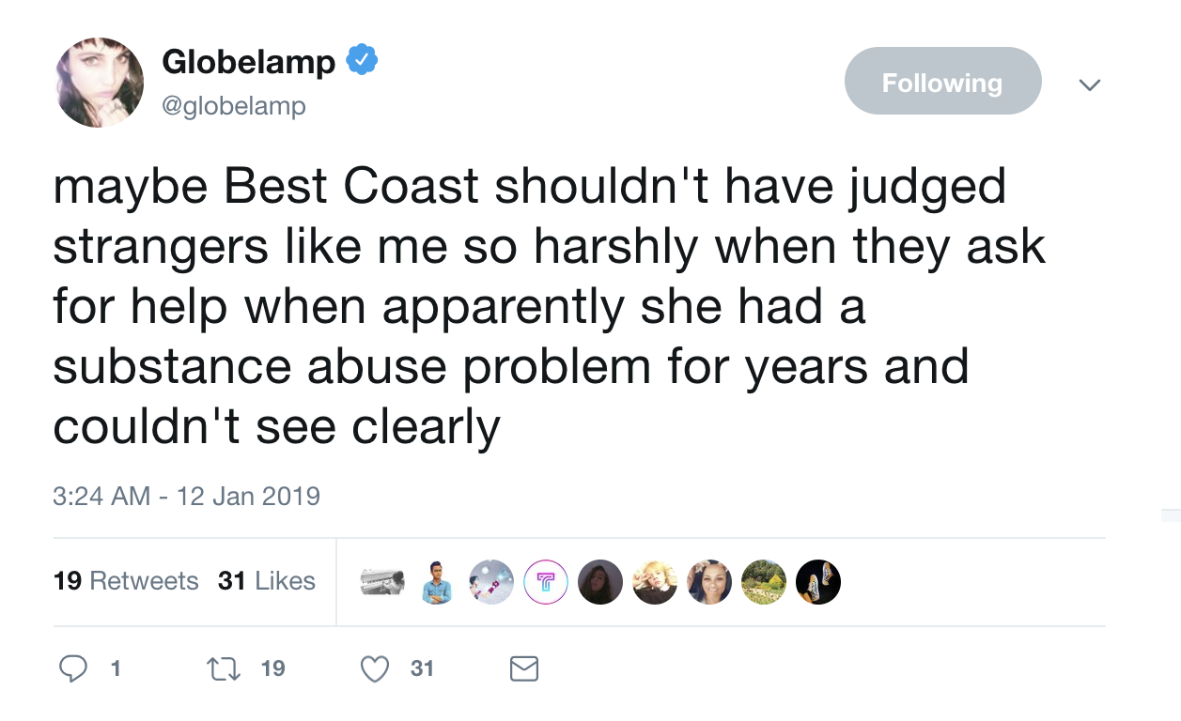Image resolution: width=1181 pixels, height=721 pixels.
Task: Open the Globelamp display name profile
Action: point(248,62)
